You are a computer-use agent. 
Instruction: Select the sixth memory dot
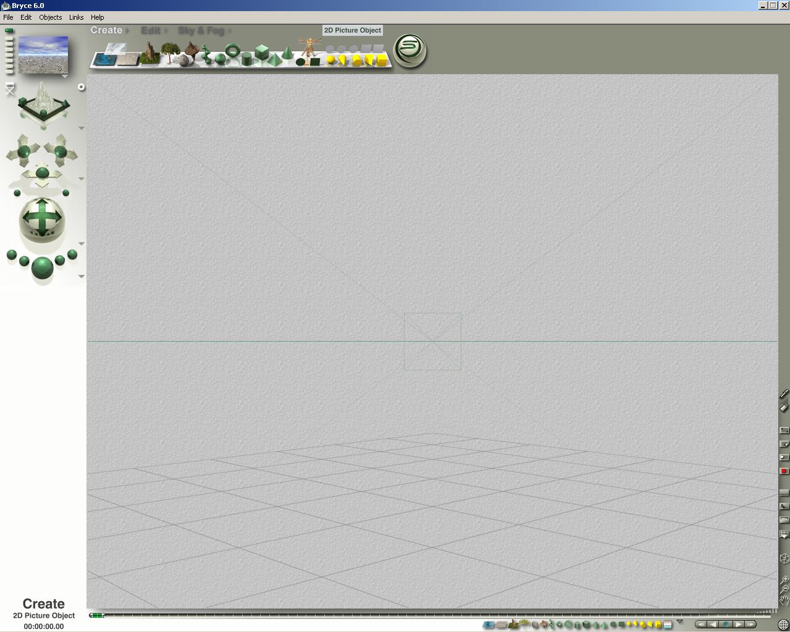(9, 61)
